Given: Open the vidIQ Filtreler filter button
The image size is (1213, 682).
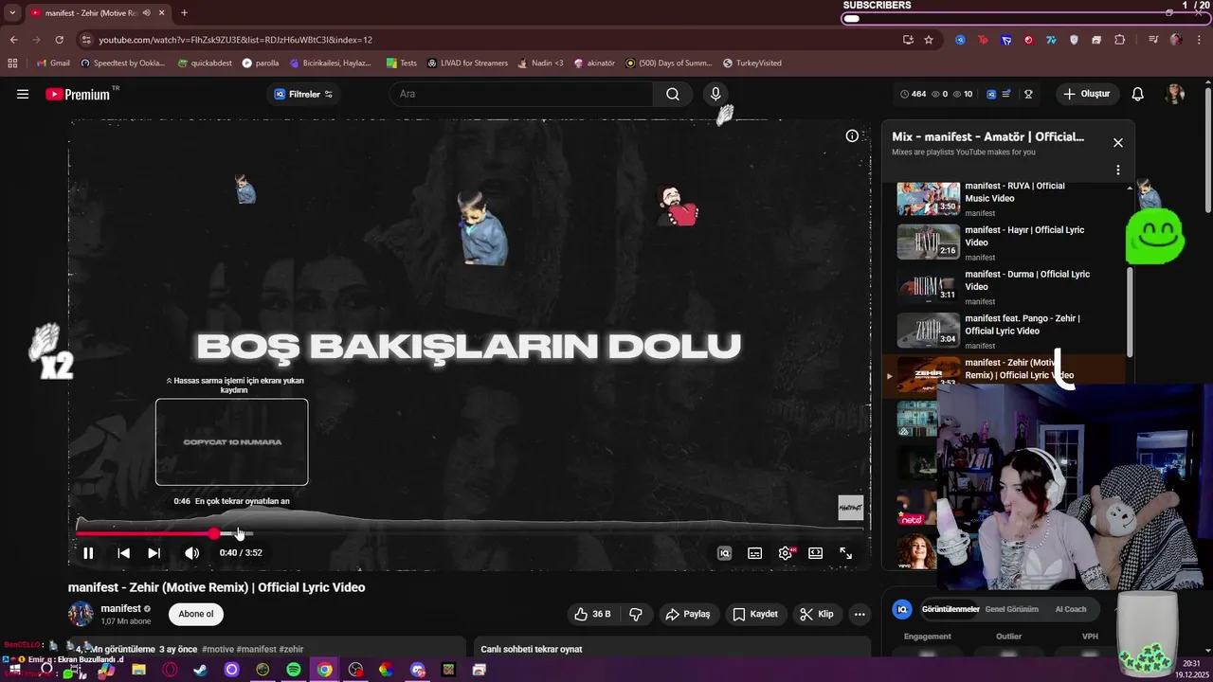Looking at the screenshot, I should click(x=303, y=94).
